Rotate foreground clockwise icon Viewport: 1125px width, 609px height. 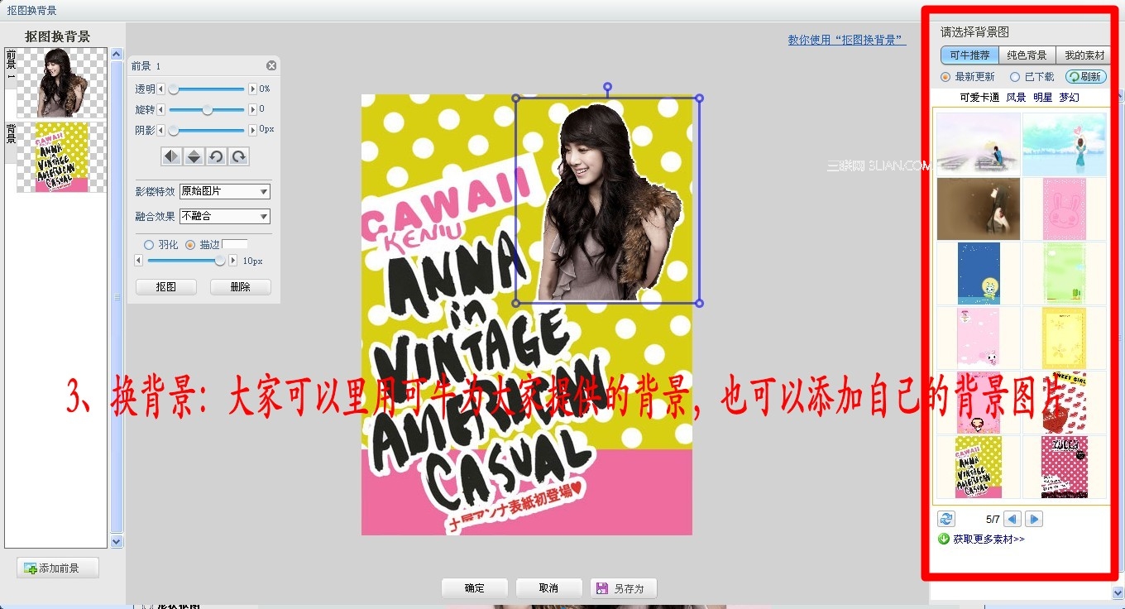[x=238, y=156]
